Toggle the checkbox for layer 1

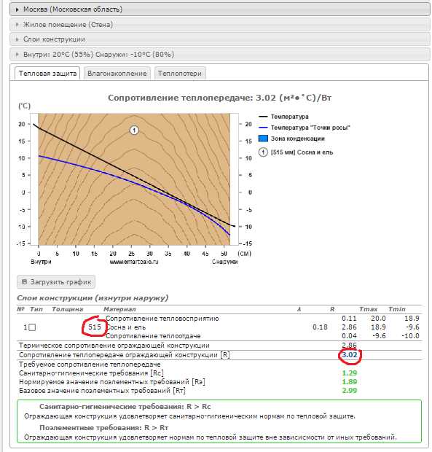tap(32, 327)
